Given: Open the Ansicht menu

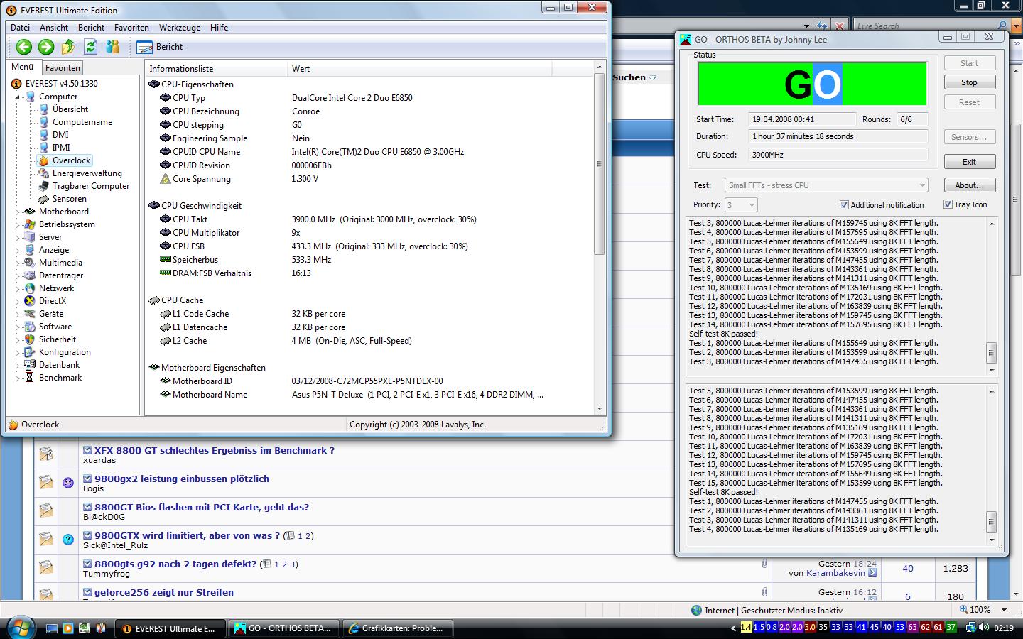Looking at the screenshot, I should [54, 28].
